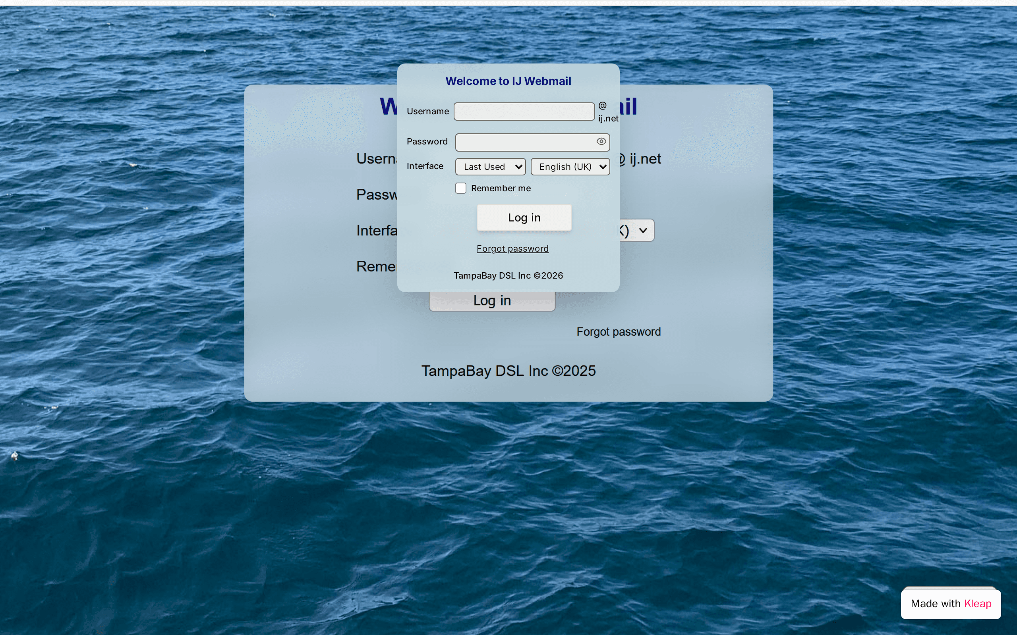Click the partially hidden background dropdown chevron

coord(642,230)
